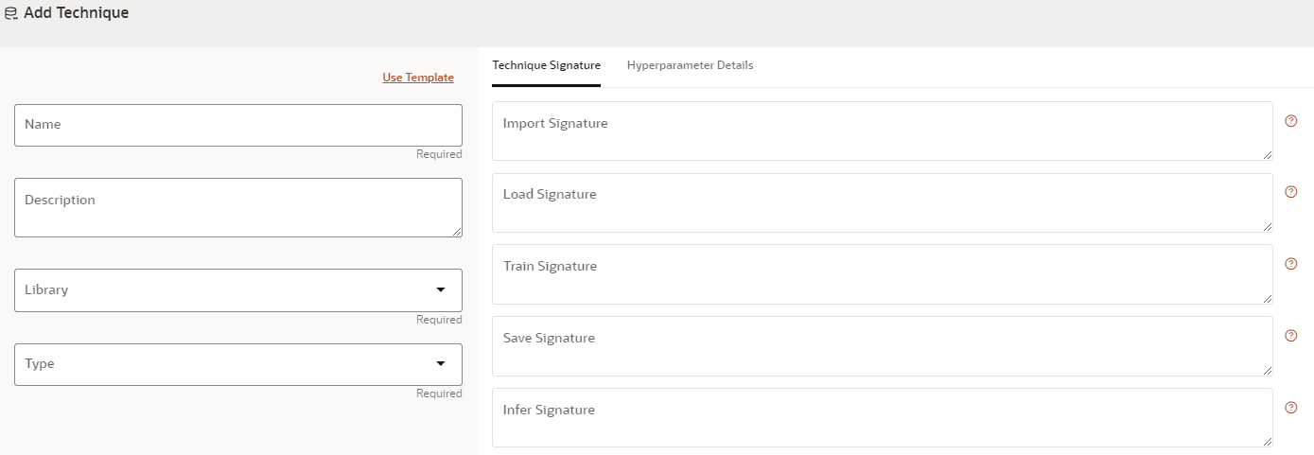The width and height of the screenshot is (1314, 455).
Task: Click the Import Signature resize handle
Action: (1268, 155)
